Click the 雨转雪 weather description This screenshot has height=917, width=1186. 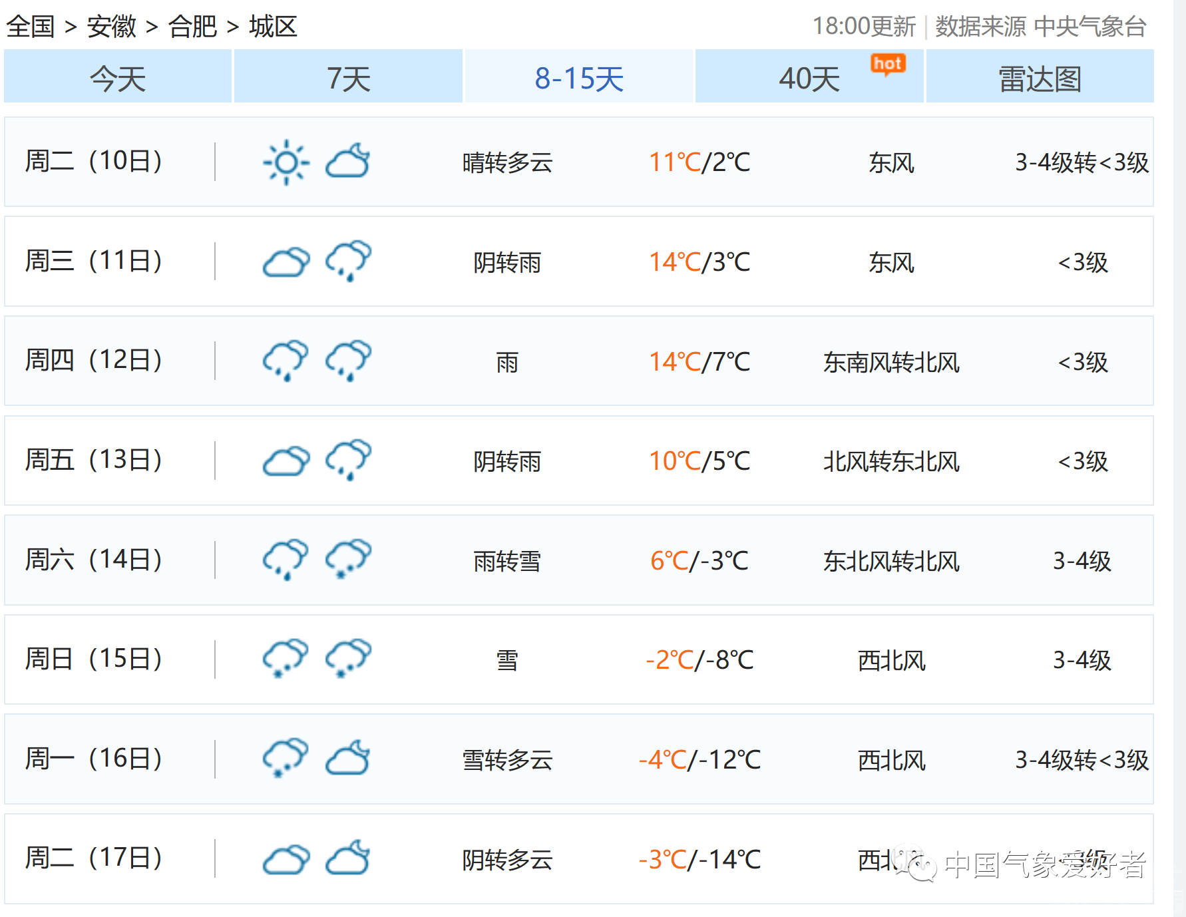[x=507, y=561]
